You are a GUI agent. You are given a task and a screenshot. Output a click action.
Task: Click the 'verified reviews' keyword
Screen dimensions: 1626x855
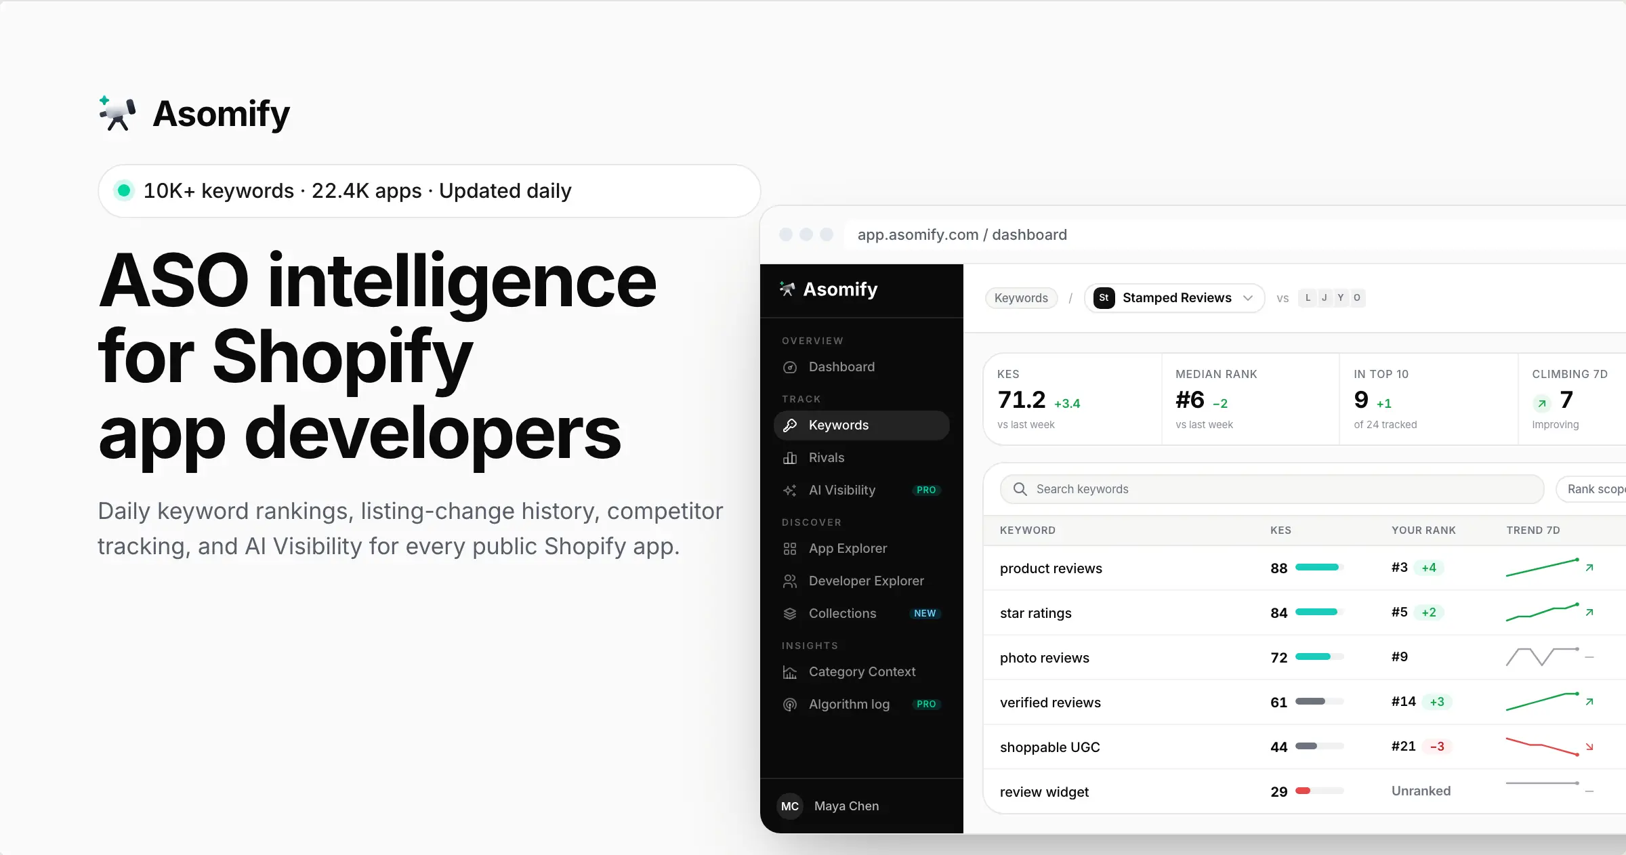1050,703
